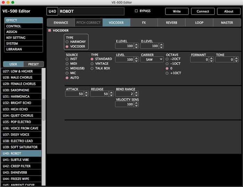This screenshot has height=187, width=243.
Task: Click the patch list scrollbar
Action: [44, 110]
